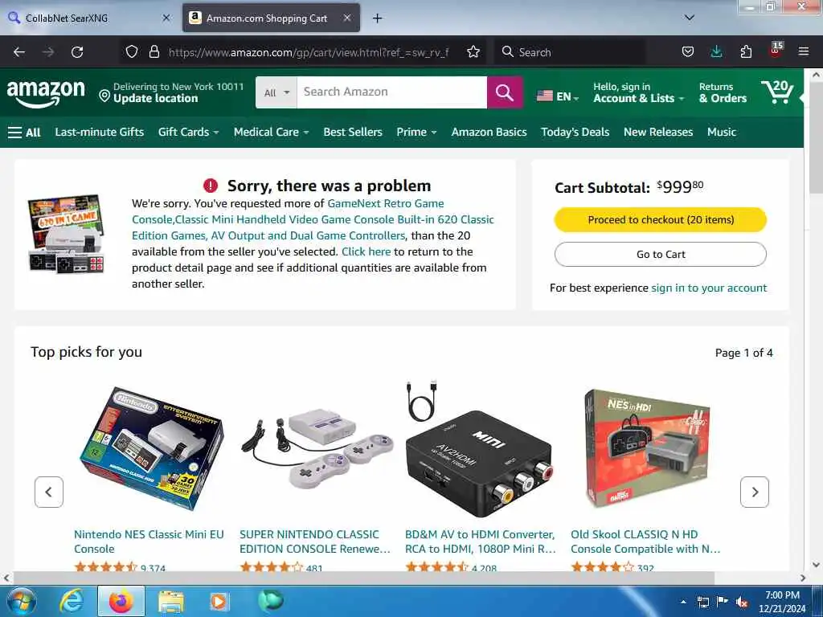Click the AV2HDMI converter product image

tap(479, 450)
